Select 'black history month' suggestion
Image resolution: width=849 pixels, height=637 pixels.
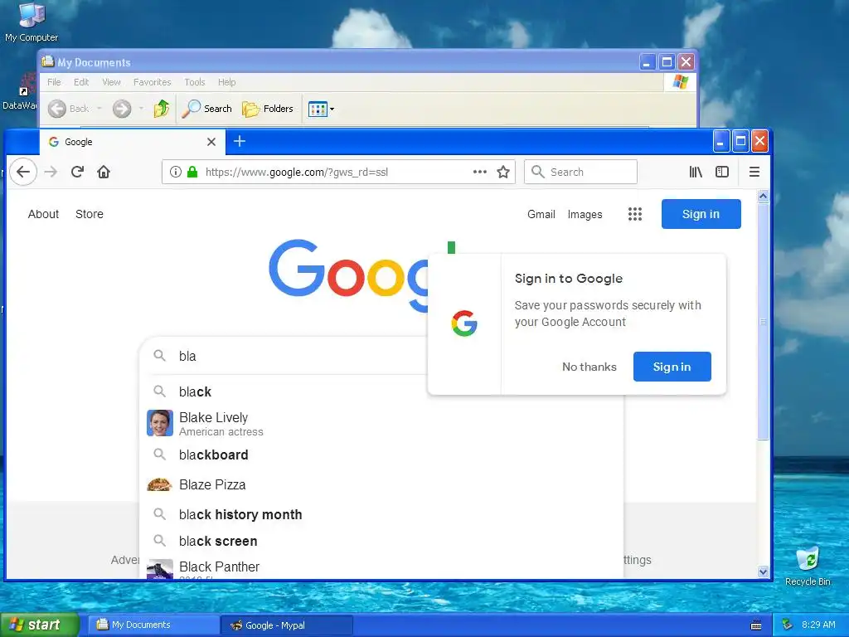point(381,514)
